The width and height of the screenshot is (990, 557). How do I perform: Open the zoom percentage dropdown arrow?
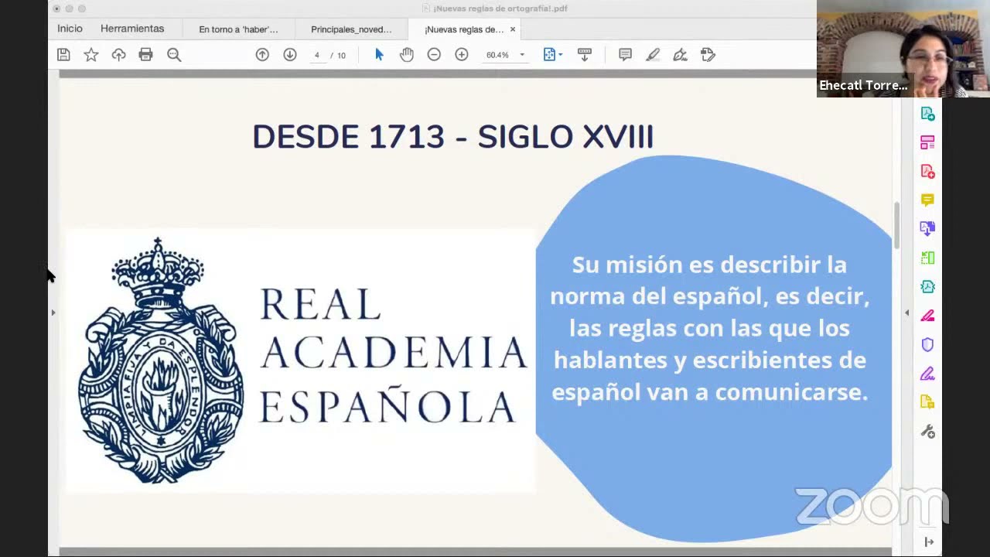(522, 55)
